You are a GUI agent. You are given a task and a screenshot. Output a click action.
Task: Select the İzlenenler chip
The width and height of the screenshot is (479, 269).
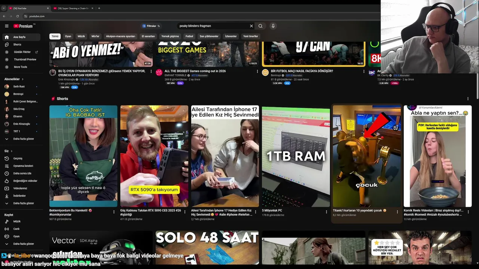231,36
